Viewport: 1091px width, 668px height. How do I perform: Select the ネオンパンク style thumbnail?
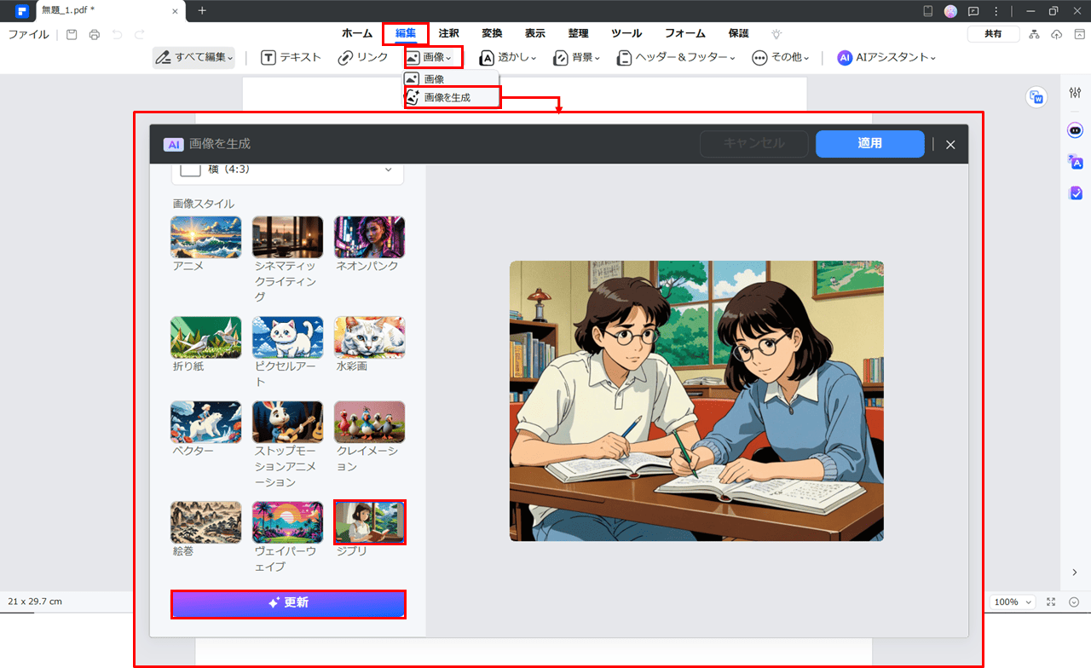(369, 237)
